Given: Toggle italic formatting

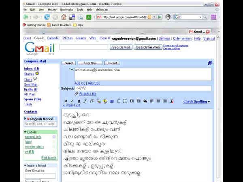Looking at the screenshot, I should click(72, 101).
